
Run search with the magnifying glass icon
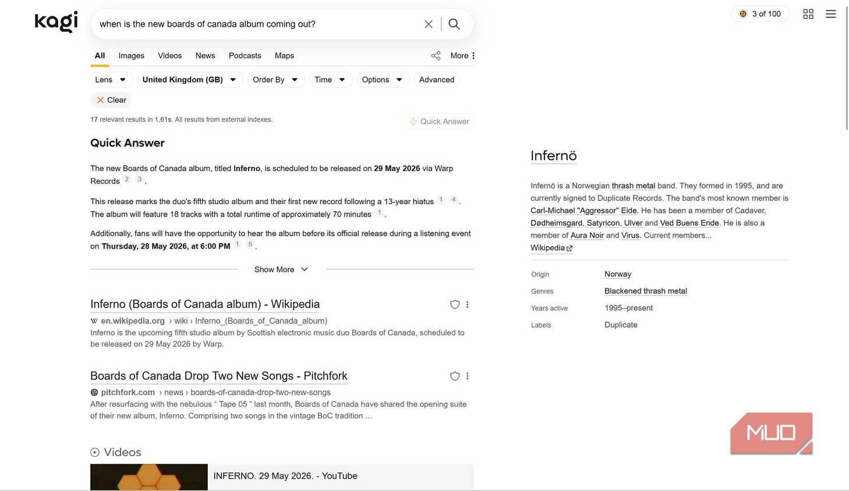pyautogui.click(x=454, y=24)
